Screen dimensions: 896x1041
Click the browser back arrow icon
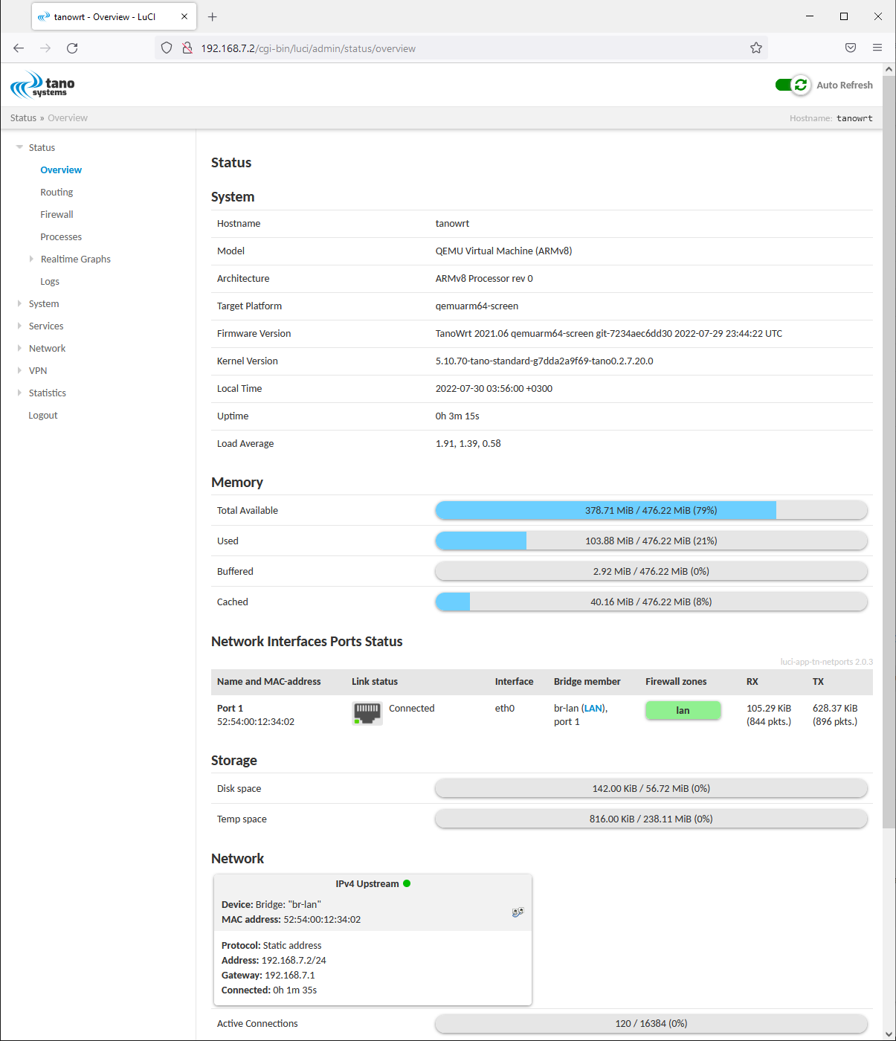pyautogui.click(x=18, y=48)
